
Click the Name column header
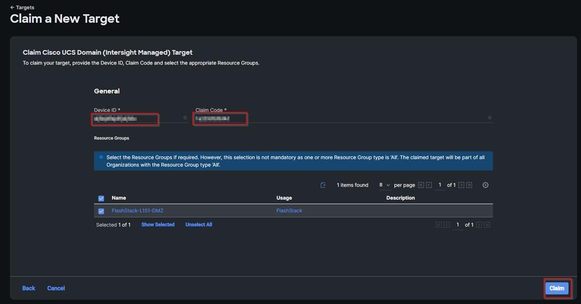[119, 198]
